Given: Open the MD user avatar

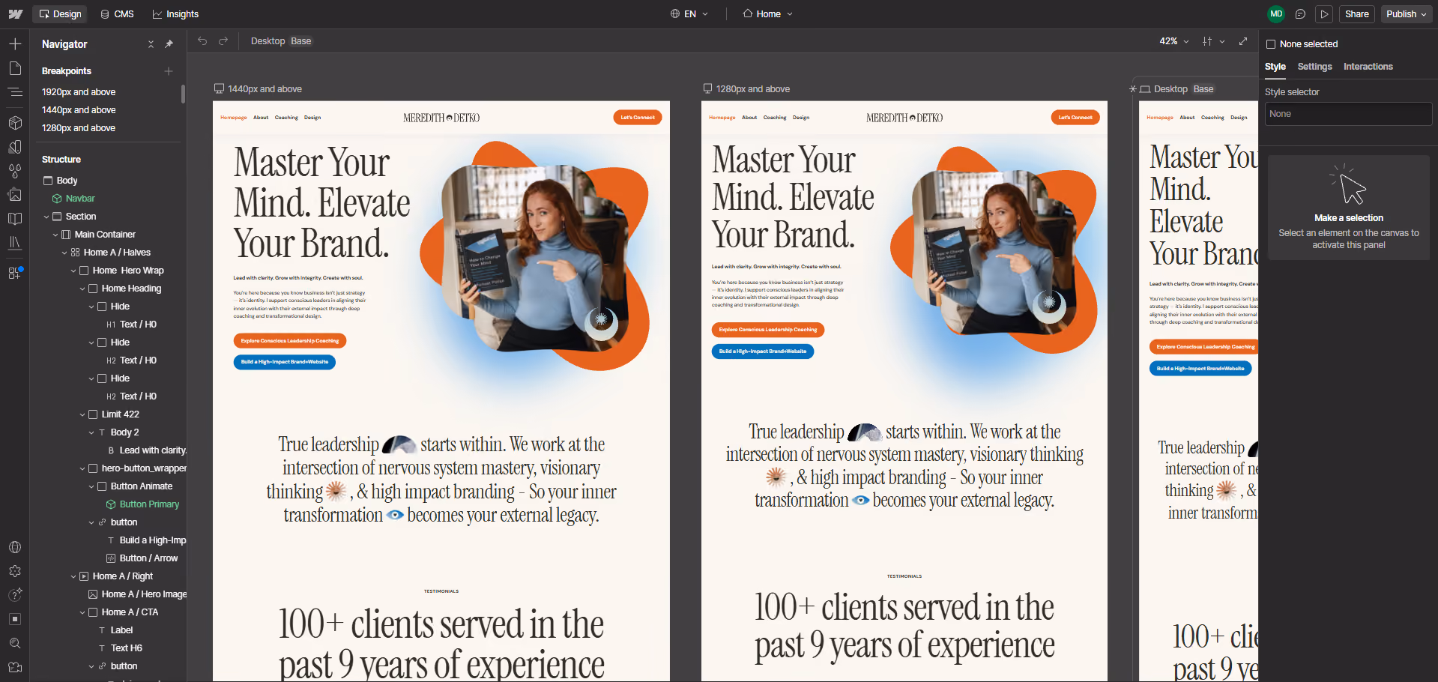Looking at the screenshot, I should click(1276, 14).
